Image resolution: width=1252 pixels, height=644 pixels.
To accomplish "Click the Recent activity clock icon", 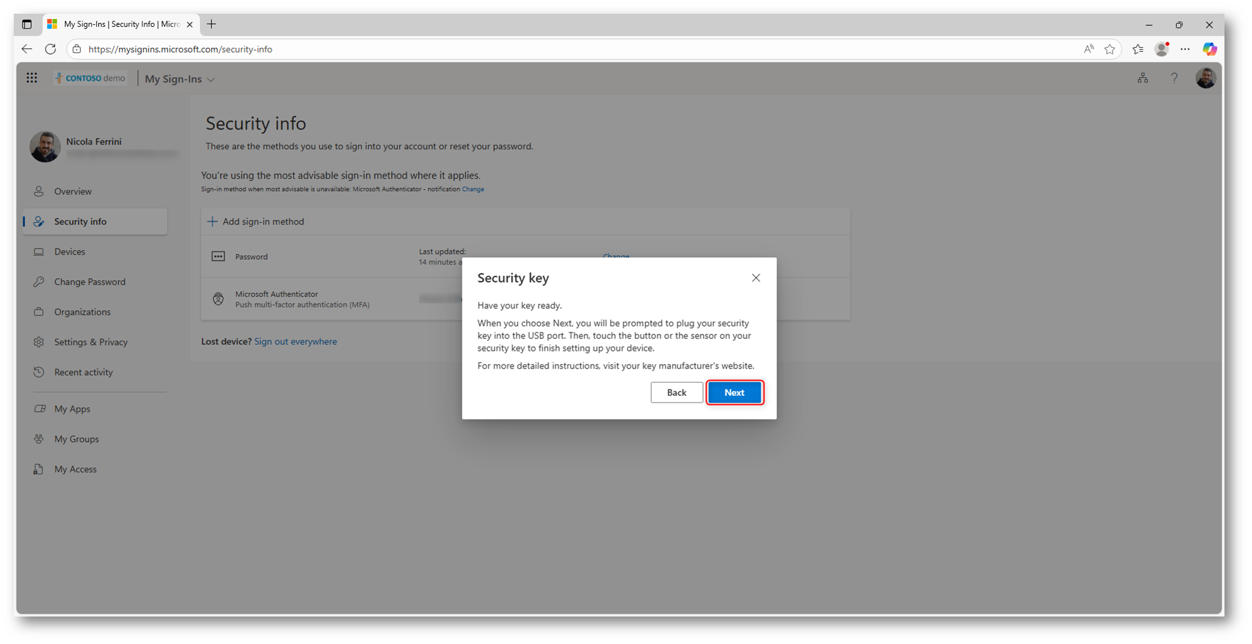I will tap(39, 372).
